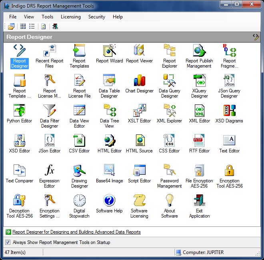Show About Software
Viewport: 264px width, 260px height.
click(x=169, y=206)
